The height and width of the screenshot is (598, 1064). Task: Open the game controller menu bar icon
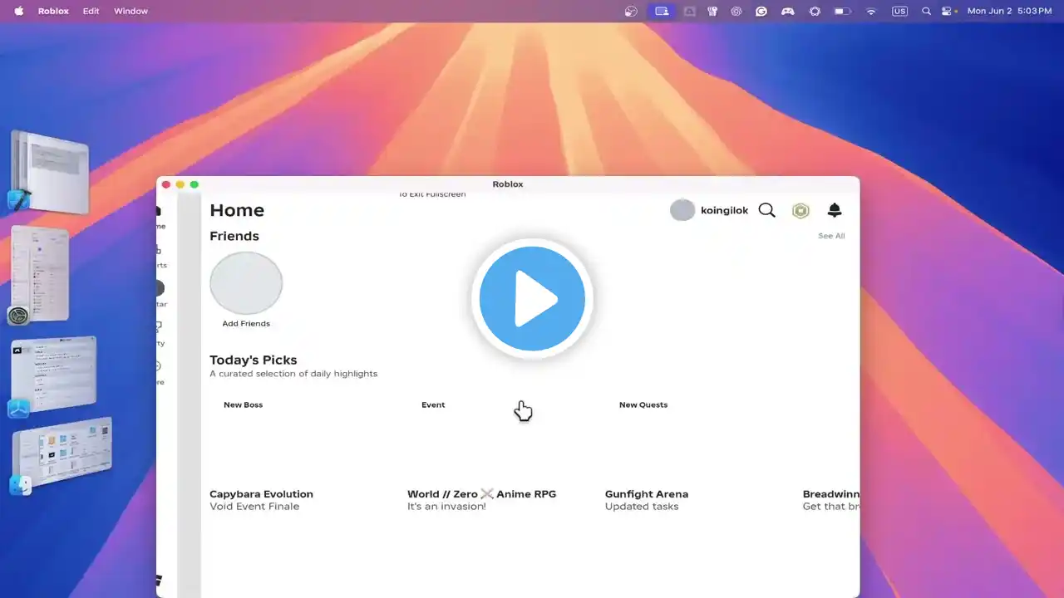pos(787,11)
